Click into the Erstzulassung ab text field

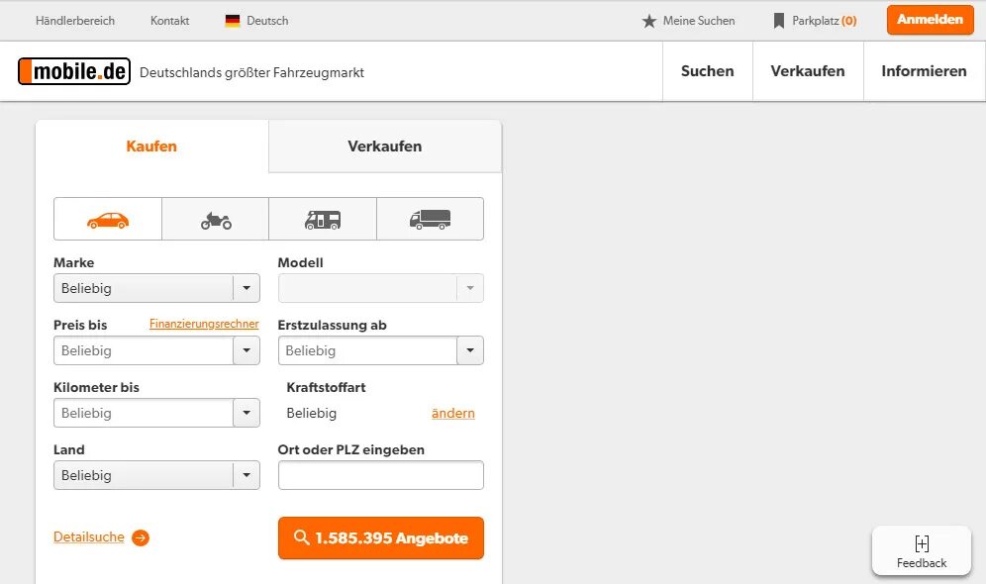tap(367, 350)
